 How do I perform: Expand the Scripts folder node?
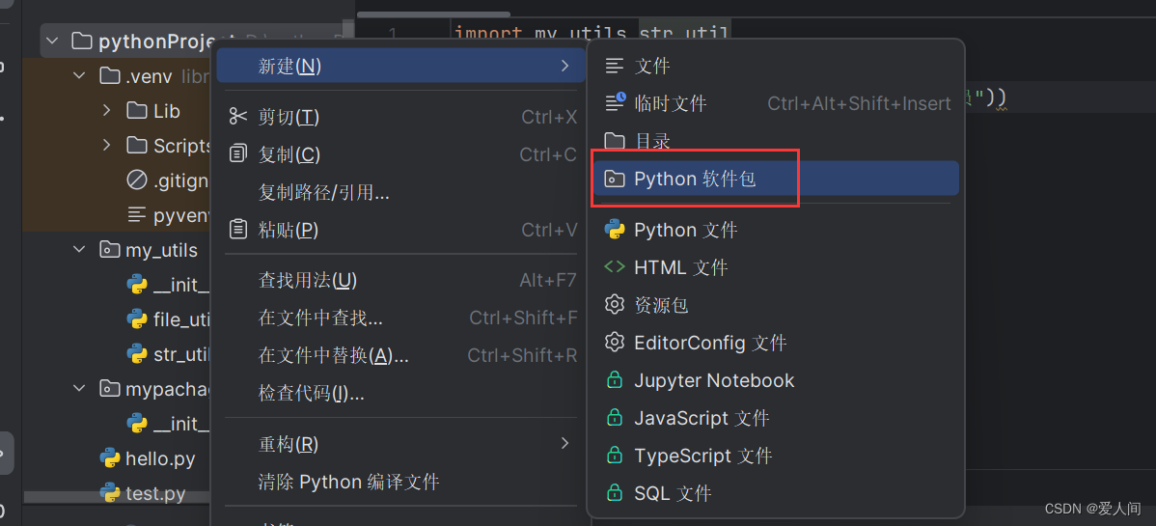tap(107, 146)
